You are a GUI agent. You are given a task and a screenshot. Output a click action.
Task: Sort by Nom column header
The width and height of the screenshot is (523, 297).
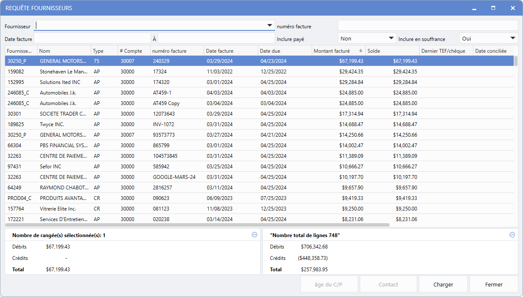point(64,51)
